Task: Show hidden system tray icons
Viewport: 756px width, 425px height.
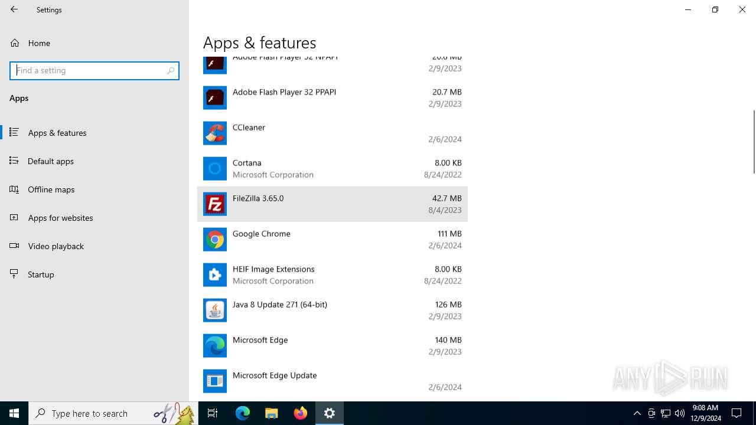Action: coord(637,413)
